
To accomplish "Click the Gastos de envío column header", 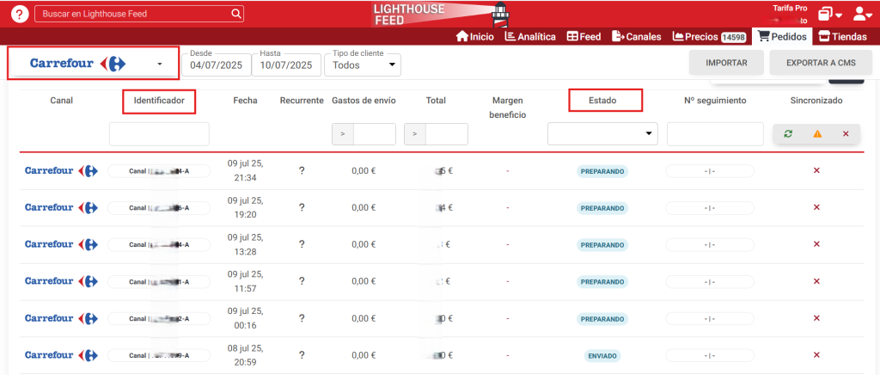I will (364, 101).
